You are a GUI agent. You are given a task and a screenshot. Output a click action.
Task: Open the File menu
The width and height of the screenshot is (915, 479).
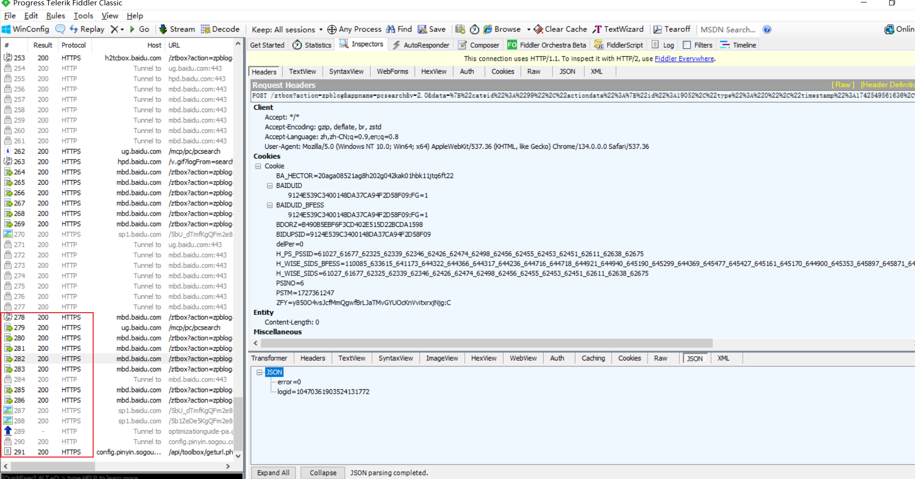[10, 16]
